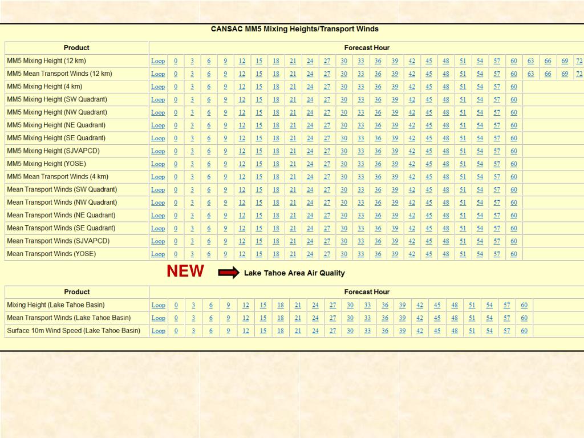The image size is (584, 438).
Task: Open hour 3 for Mean Transport Winds (YOSE)
Action: click(x=192, y=254)
